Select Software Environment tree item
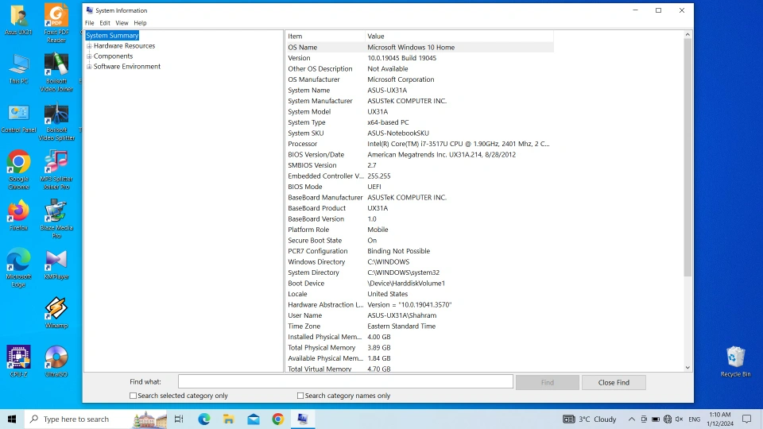Screen dimensions: 763x429 (126, 66)
